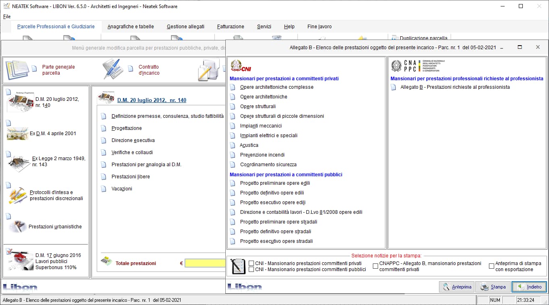The width and height of the screenshot is (549, 305).
Task: Select the Fine lavoro tab
Action: click(x=319, y=27)
